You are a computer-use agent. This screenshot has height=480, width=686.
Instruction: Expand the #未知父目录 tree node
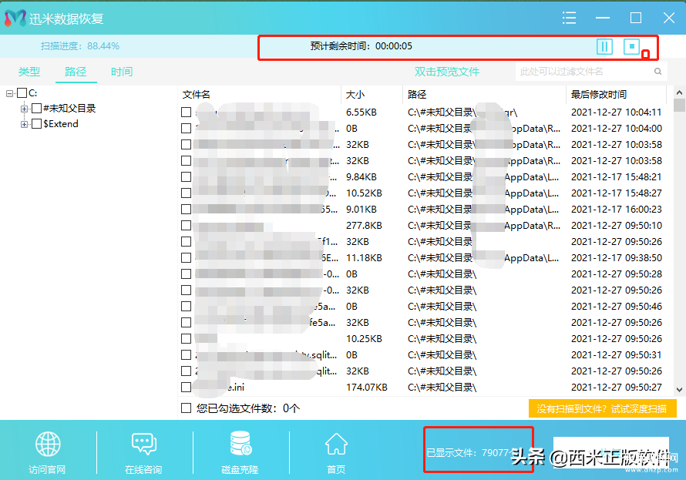(25, 109)
